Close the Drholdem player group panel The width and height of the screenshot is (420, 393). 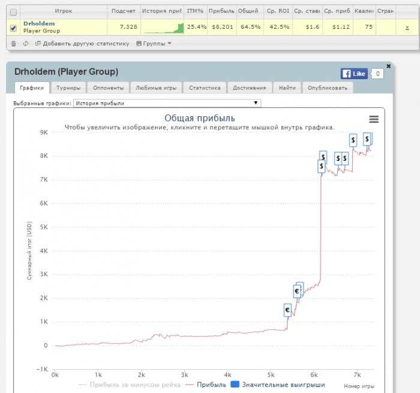point(388,66)
